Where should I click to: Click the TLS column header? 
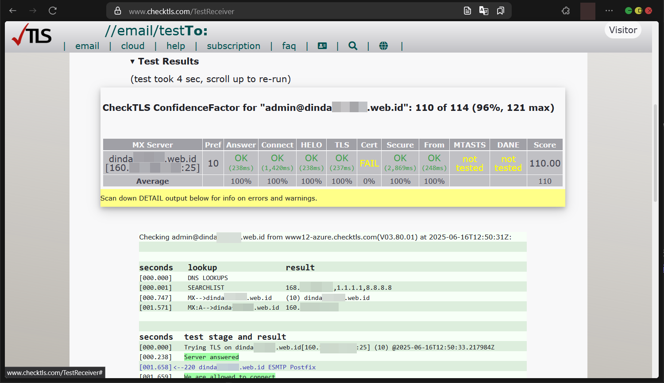tap(342, 145)
